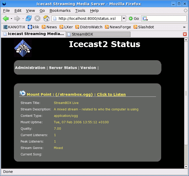Select the Icecast Streaming Media tab
The width and height of the screenshot is (189, 176).
pyautogui.click(x=34, y=34)
